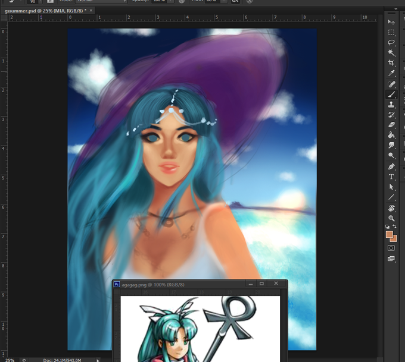Click the Doc size text in status bar
The width and height of the screenshot is (405, 362).
tap(62, 360)
